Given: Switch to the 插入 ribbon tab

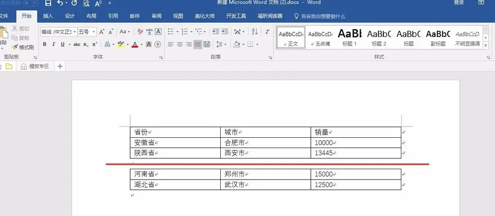Looking at the screenshot, I should tap(48, 16).
